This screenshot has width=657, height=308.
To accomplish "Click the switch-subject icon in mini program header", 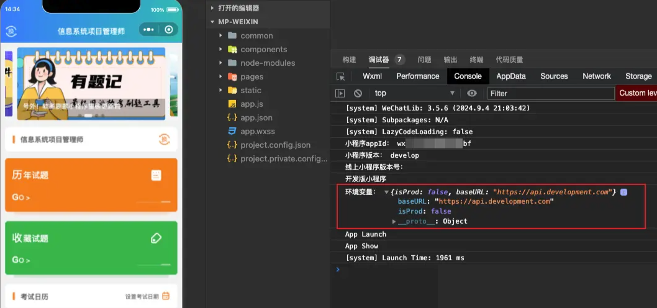I will [11, 31].
